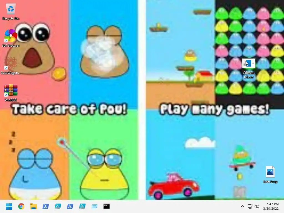Show hidden system tray icons
The image size is (284, 213).
242,206
